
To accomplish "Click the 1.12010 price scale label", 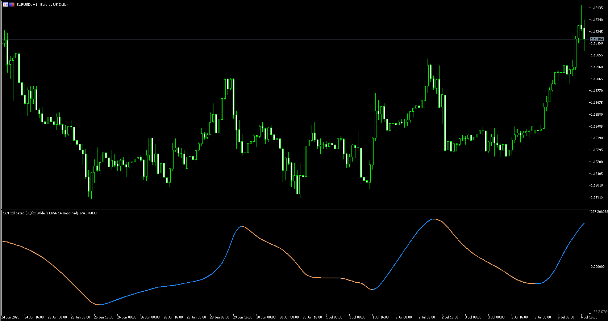I will [597, 185].
